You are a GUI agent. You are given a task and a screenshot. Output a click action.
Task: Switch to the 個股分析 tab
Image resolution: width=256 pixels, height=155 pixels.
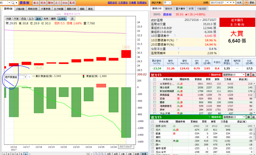(x=71, y=9)
